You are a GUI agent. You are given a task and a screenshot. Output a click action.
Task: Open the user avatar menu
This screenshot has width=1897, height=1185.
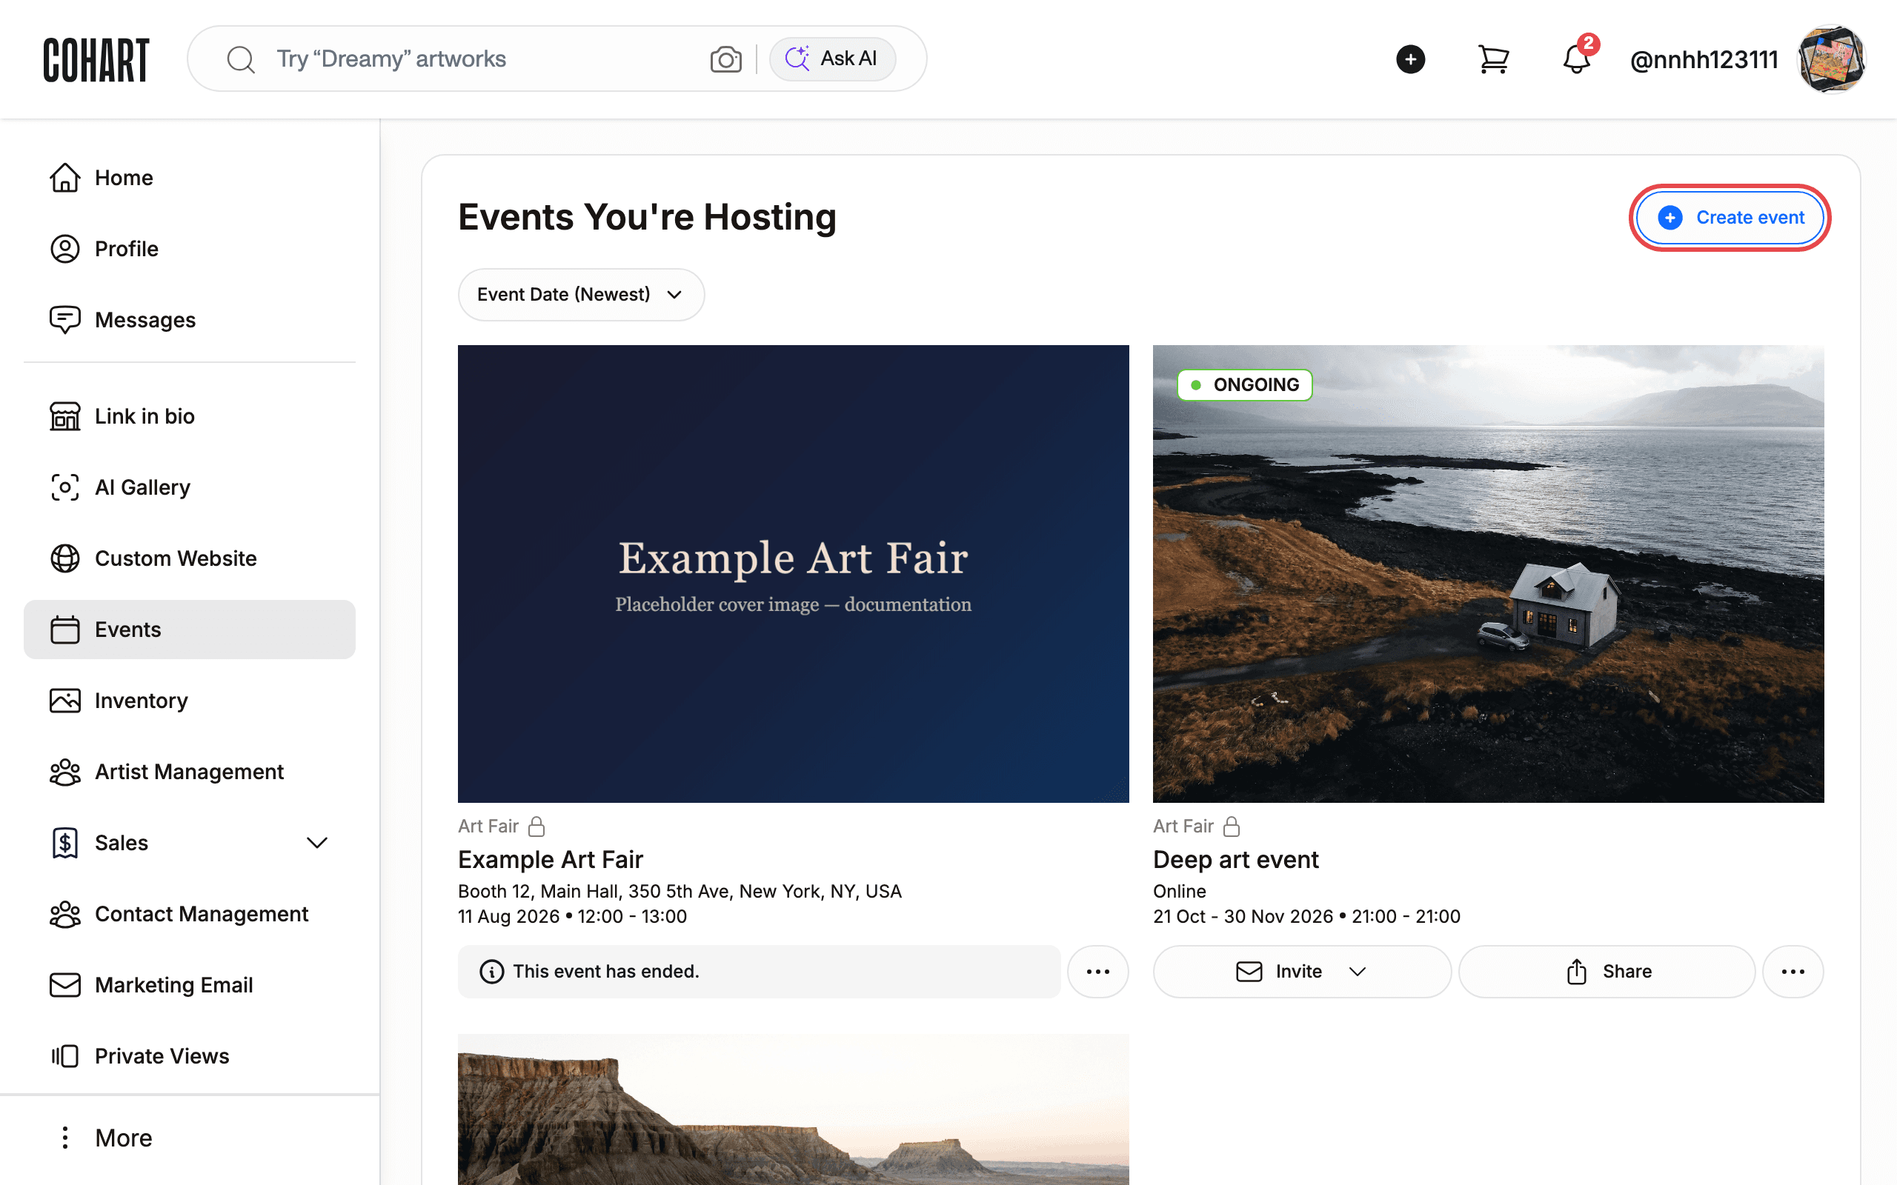pyautogui.click(x=1830, y=59)
